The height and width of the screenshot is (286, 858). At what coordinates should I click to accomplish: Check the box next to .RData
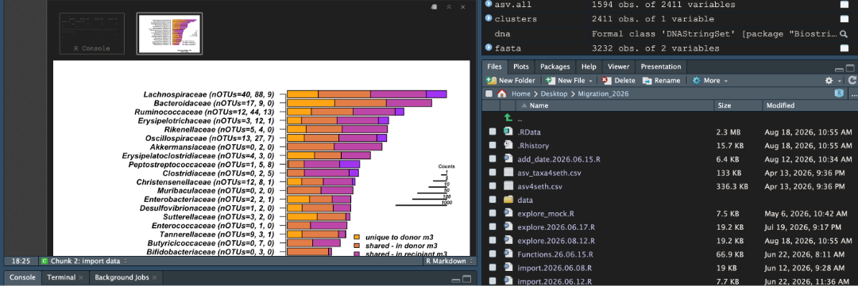click(x=493, y=132)
